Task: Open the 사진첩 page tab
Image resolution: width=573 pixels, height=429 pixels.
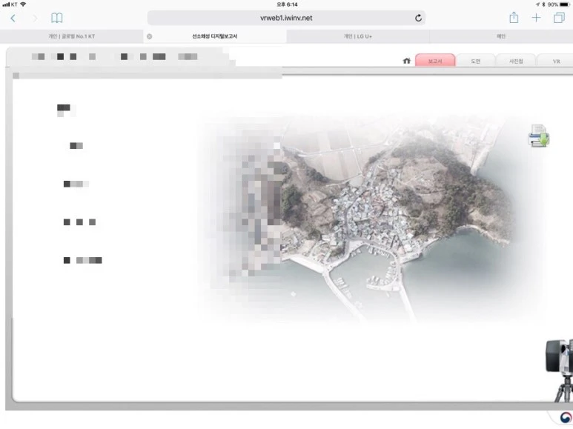Action: click(516, 61)
